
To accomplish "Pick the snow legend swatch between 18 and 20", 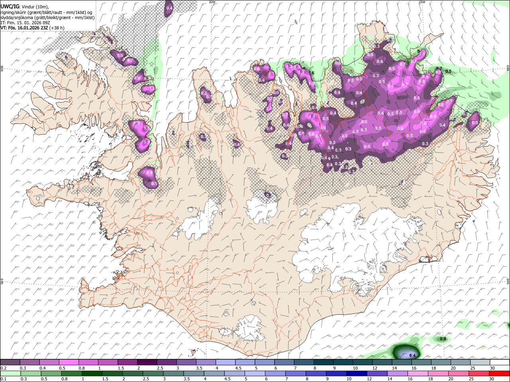I will [x=441, y=363].
